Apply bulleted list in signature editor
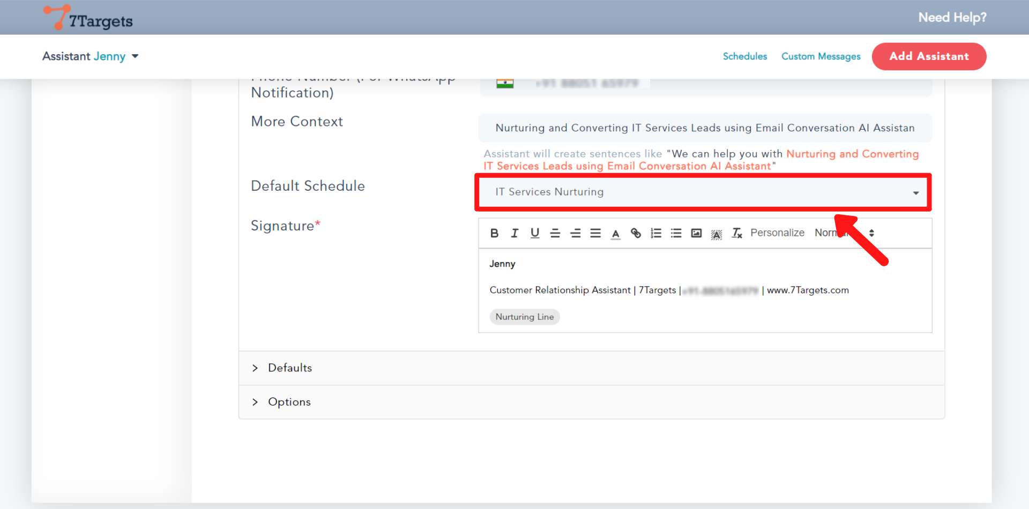1029x509 pixels. click(676, 233)
